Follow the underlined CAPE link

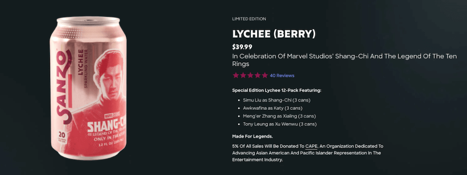coord(311,146)
